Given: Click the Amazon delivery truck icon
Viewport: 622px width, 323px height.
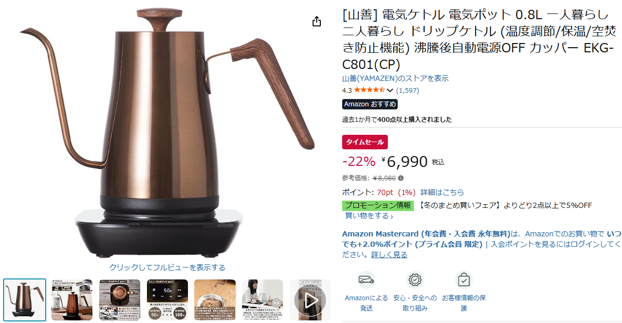Looking at the screenshot, I should (x=366, y=280).
